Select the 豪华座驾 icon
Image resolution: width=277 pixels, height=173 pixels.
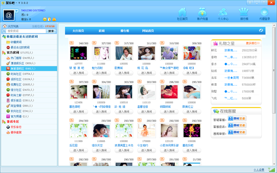click(8, 132)
